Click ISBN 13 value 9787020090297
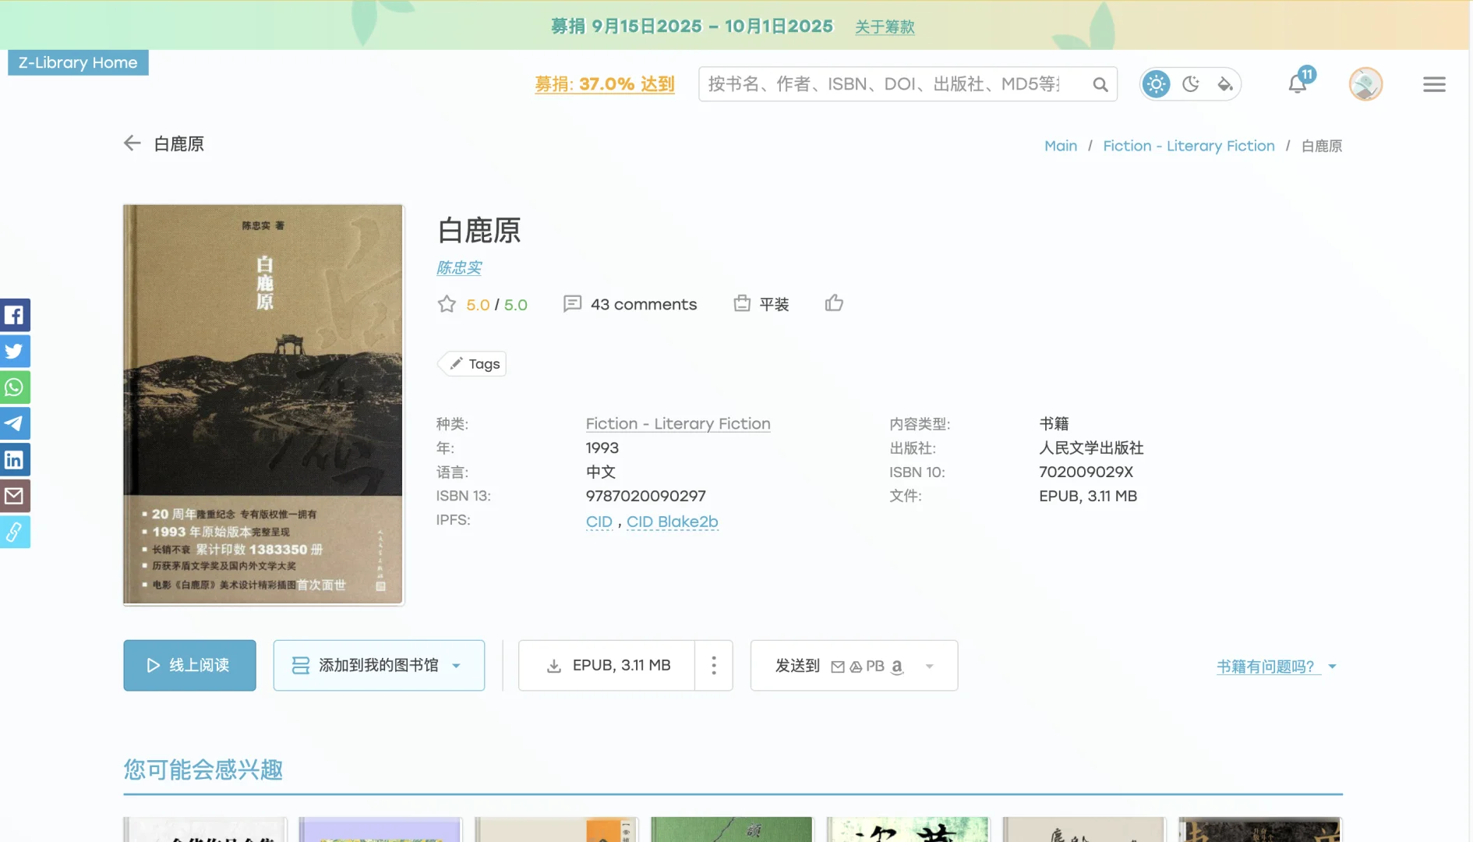The image size is (1473, 842). pos(646,496)
